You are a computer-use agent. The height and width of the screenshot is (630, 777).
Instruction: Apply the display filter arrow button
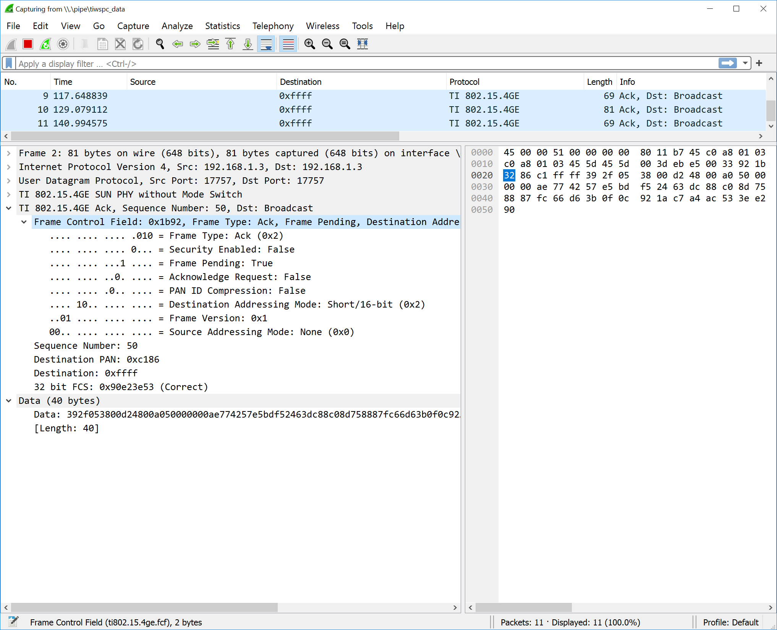(x=727, y=63)
